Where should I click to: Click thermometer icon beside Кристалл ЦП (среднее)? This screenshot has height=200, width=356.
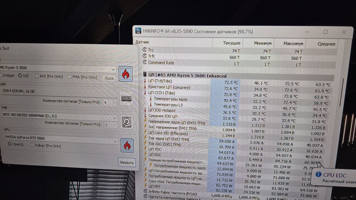point(145,87)
